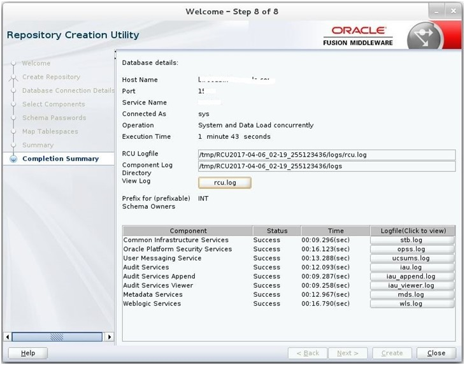The image size is (465, 365).
Task: Click the sidebar horizontal scrollbar thumb
Action: 57,337
